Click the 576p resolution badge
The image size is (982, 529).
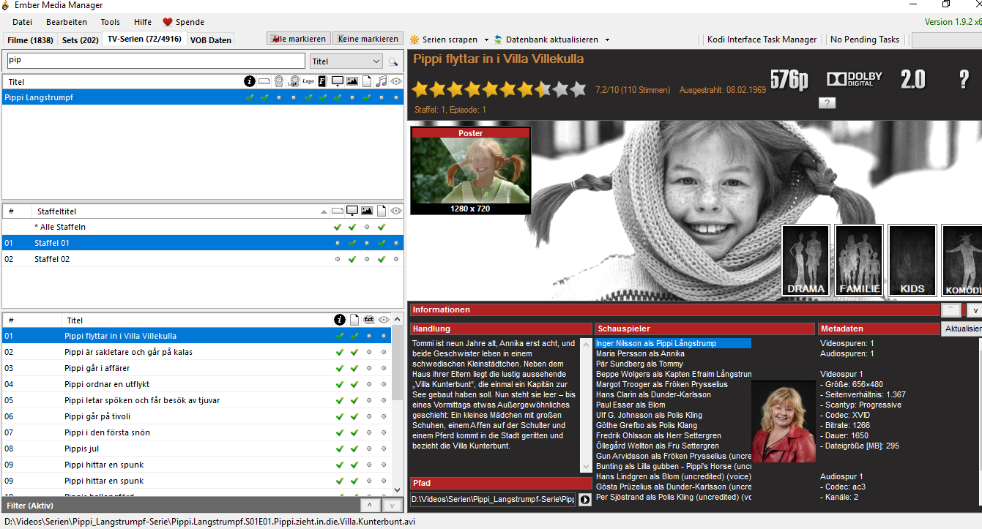pyautogui.click(x=791, y=80)
